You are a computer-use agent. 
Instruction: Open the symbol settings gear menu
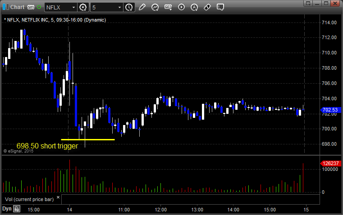(83, 7)
